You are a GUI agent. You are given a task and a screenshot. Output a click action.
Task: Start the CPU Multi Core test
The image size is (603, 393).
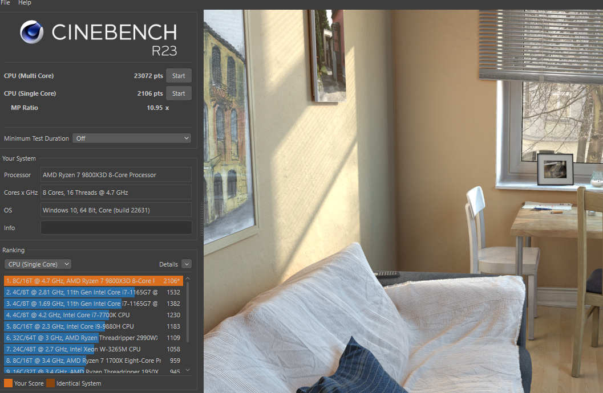pyautogui.click(x=179, y=76)
